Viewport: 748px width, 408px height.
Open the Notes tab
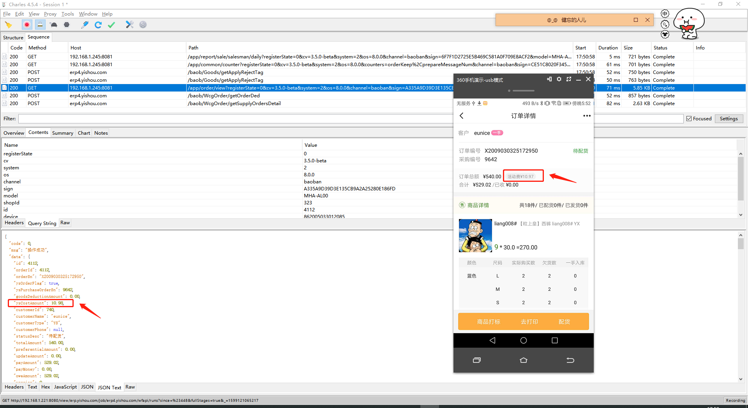click(101, 133)
